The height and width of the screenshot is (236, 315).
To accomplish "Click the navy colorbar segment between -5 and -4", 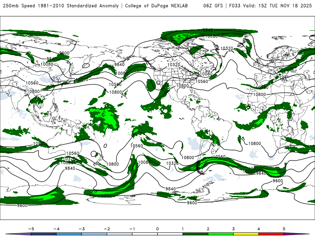I will [x=44, y=234].
